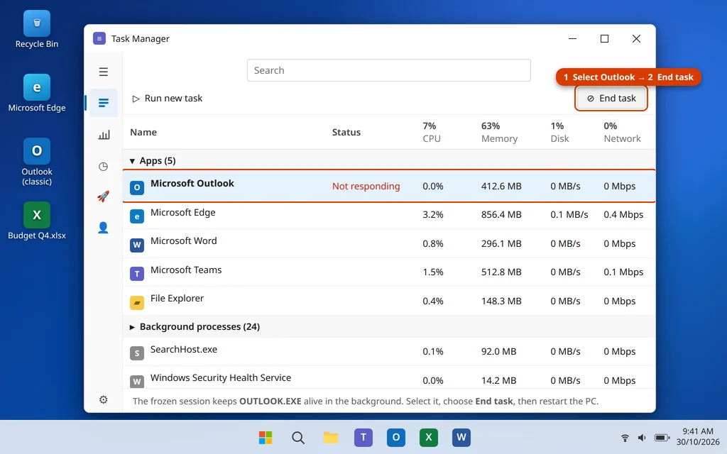
Task: Open Teams from the taskbar
Action: [363, 437]
